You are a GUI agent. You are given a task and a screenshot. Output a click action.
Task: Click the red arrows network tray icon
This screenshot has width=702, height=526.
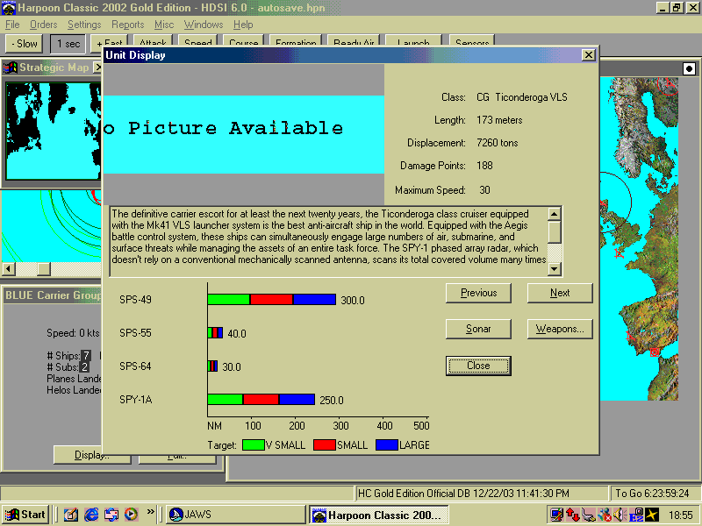(573, 515)
